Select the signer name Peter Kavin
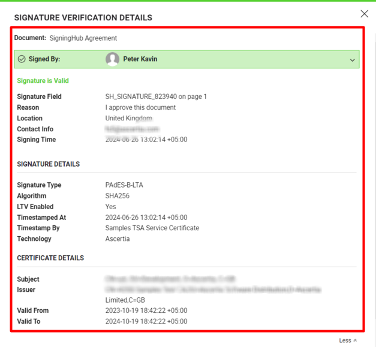 pyautogui.click(x=140, y=59)
